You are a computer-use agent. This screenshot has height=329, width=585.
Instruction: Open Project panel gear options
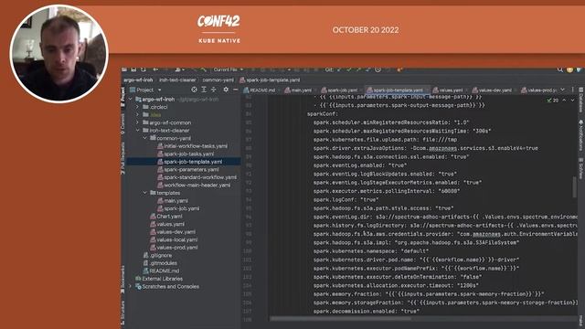pyautogui.click(x=226, y=90)
